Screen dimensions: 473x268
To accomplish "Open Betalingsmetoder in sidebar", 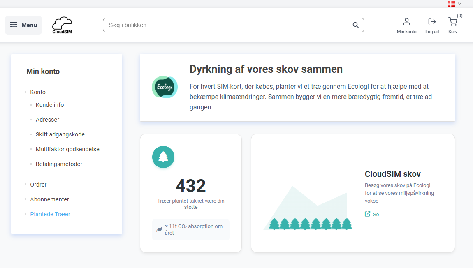I will tap(59, 164).
